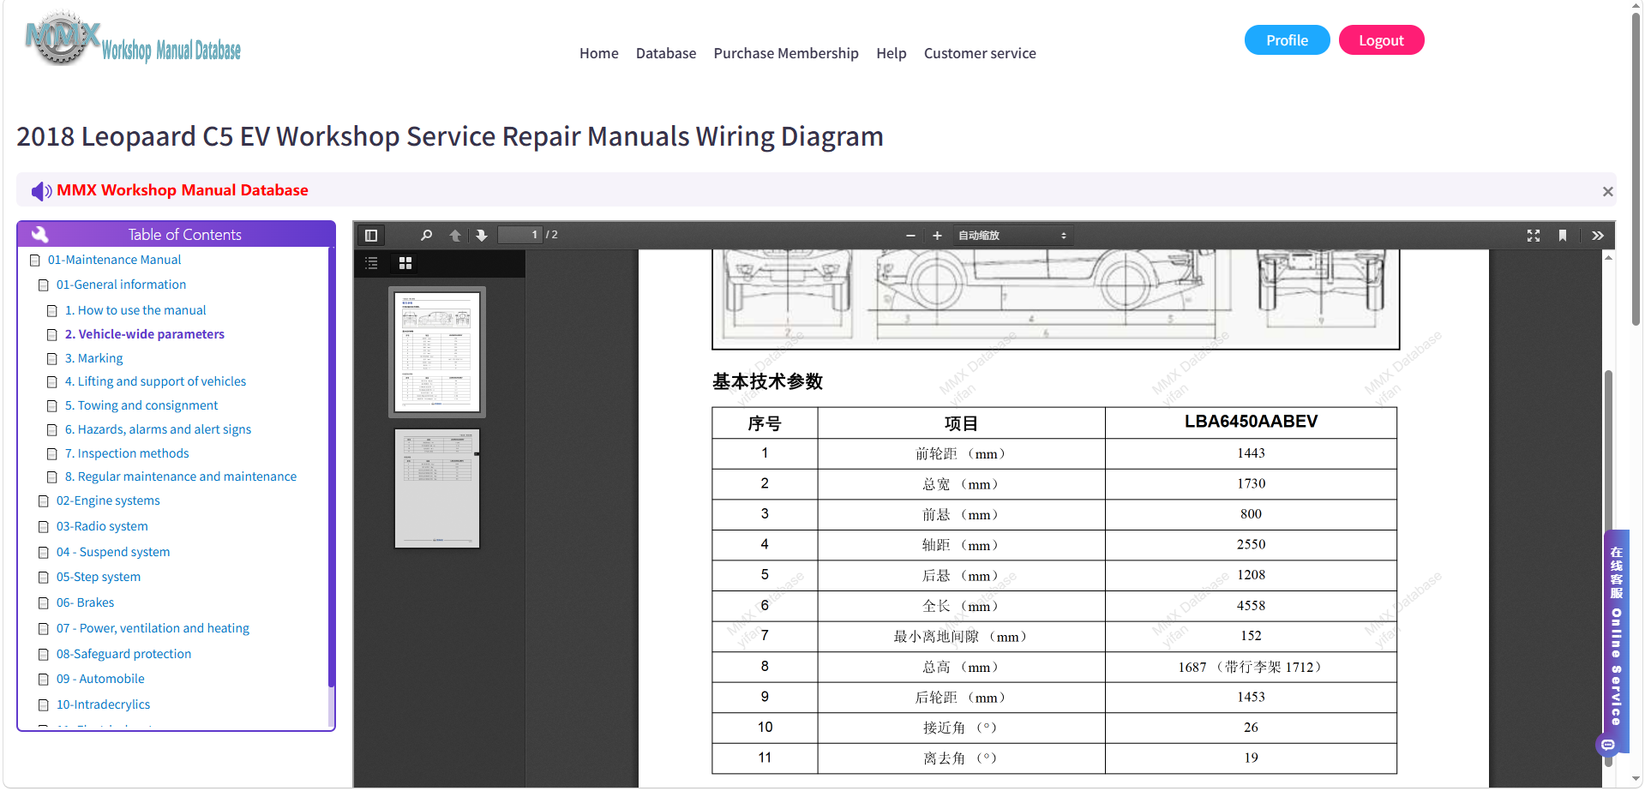Click the bookmark current view icon
The height and width of the screenshot is (791, 1645).
1563,235
